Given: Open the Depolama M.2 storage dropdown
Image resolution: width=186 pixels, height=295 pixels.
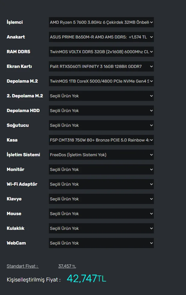Looking at the screenshot, I should (x=101, y=81).
